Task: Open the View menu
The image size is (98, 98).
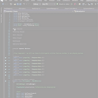Action: 16,1
